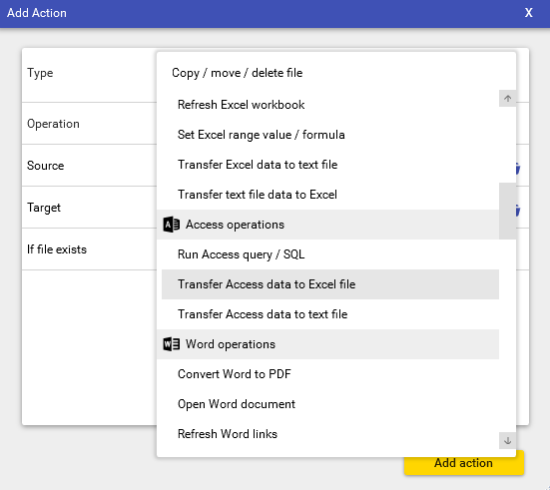
Task: Click the Access operations group icon
Action: [x=172, y=225]
